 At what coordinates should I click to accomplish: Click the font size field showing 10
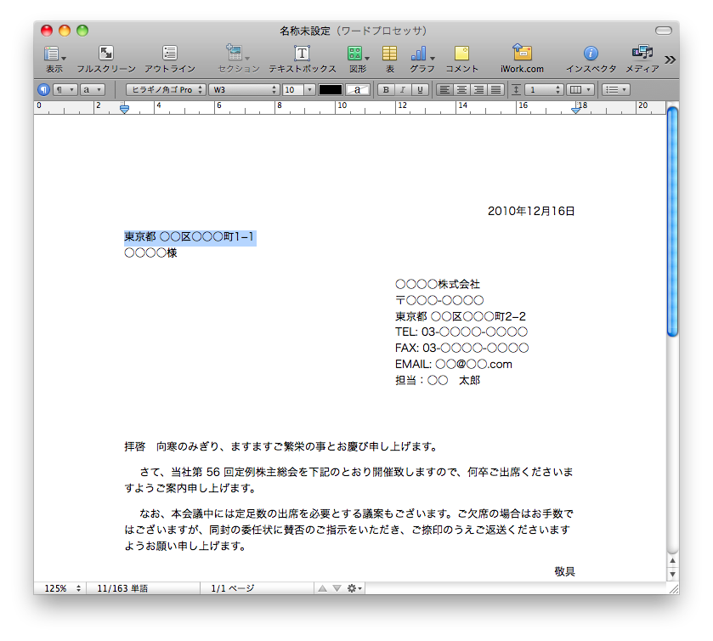(x=293, y=89)
